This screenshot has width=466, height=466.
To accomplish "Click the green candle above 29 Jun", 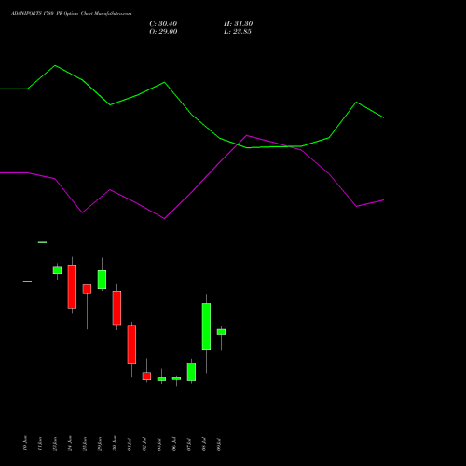I will (x=102, y=280).
